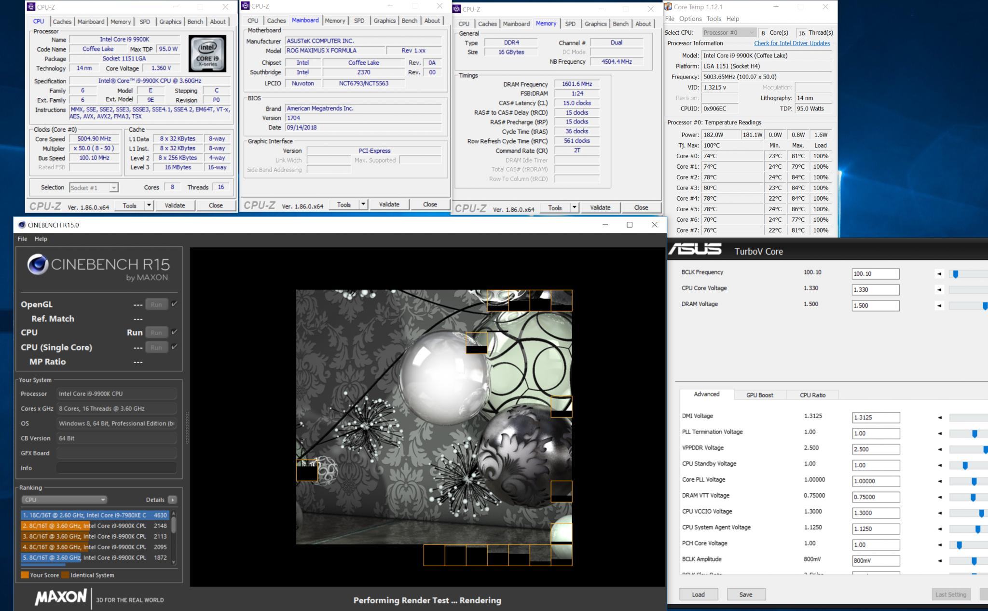Click Validate in the first CPU-Z window
Image resolution: width=988 pixels, height=611 pixels.
point(175,205)
